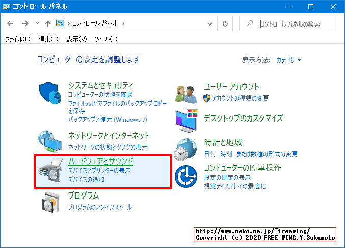The image size is (345, 248).
Task: Open the ツール(T) menu
Action: 106,39
